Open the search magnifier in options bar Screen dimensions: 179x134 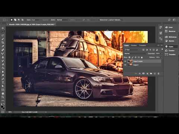(169, 20)
